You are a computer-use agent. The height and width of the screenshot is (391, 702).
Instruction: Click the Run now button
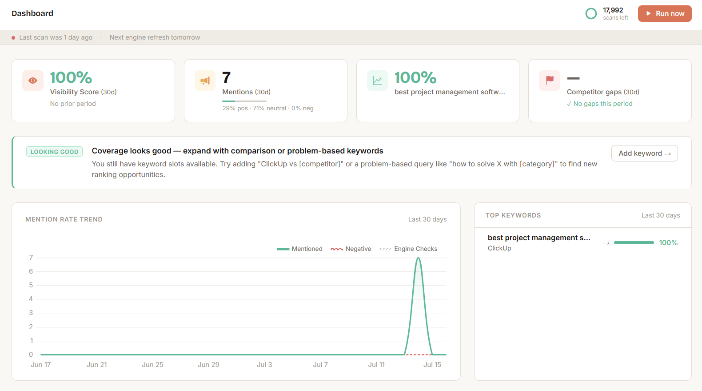[665, 14]
